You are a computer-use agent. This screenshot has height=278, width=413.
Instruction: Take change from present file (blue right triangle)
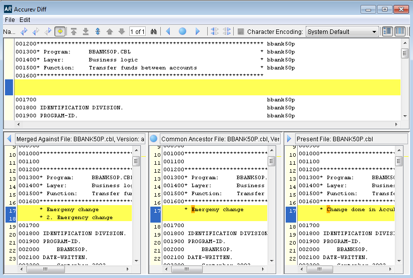[198, 31]
